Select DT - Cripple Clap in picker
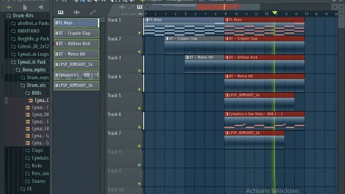The height and width of the screenshot is (194, 345). 77,33
